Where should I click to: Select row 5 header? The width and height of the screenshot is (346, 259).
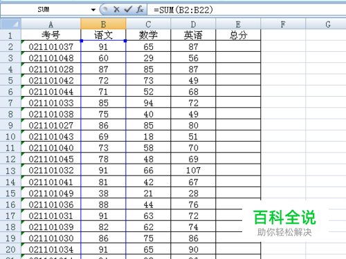click(x=10, y=80)
